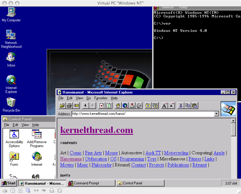
Task: Follow the Programming link
Action: coord(132,159)
